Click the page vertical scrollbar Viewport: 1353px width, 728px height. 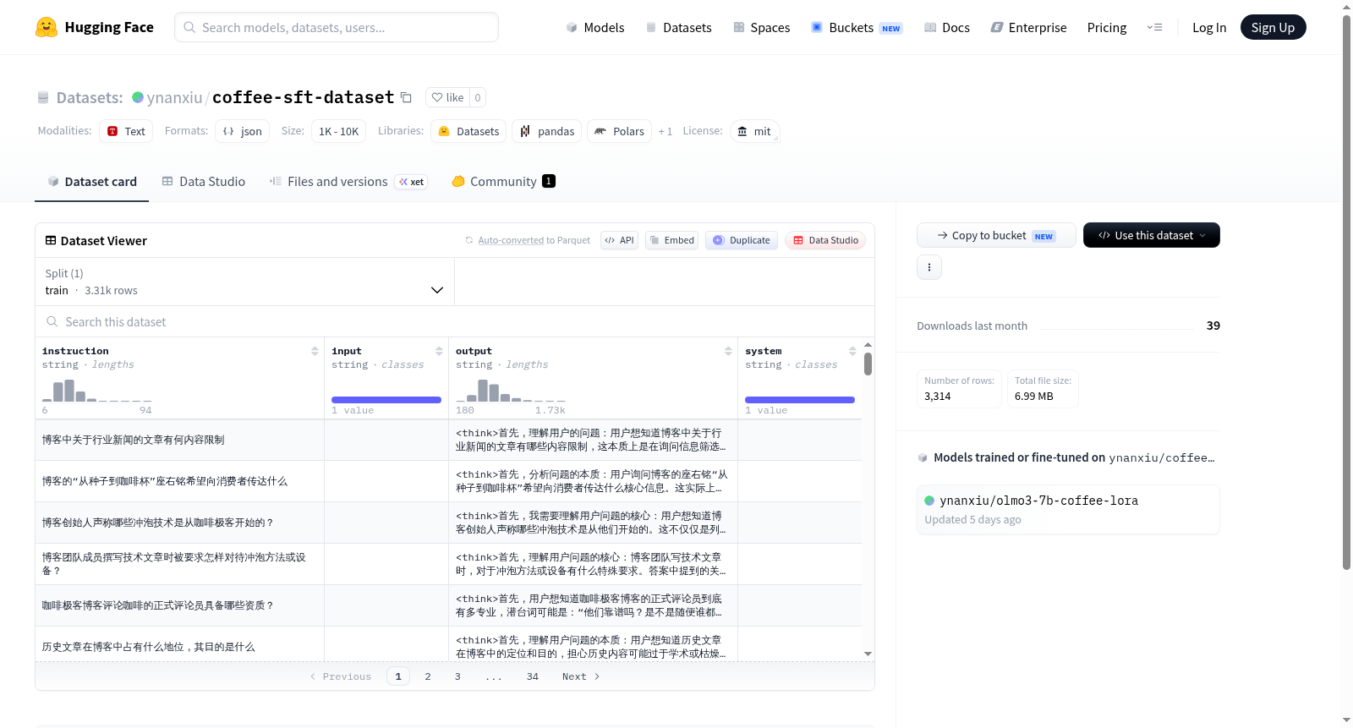coord(1346,292)
